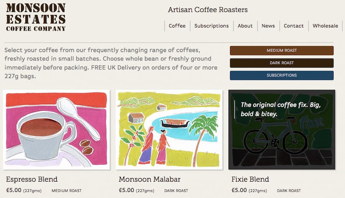Select the Wholesale nav item
345x198 pixels.
[325, 26]
